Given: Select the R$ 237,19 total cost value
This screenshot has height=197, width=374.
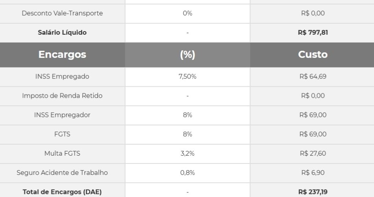Looking at the screenshot, I should coord(313,192).
